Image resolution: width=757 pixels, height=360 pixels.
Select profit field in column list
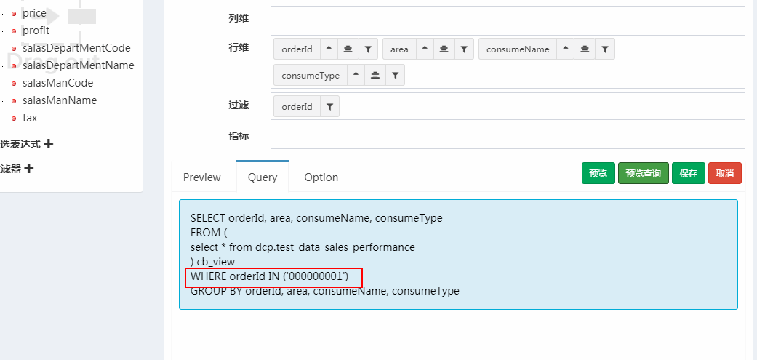[x=36, y=31]
